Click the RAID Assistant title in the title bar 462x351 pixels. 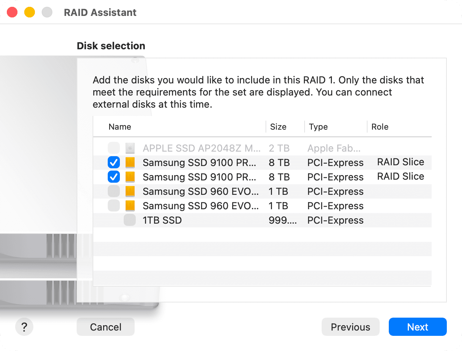(x=100, y=12)
